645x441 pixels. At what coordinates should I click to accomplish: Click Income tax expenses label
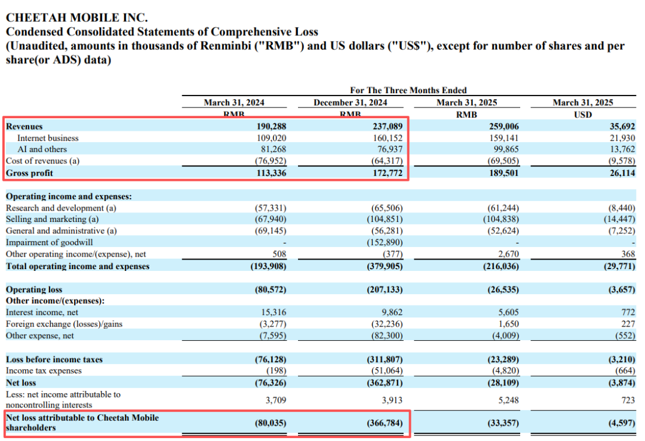[44, 371]
